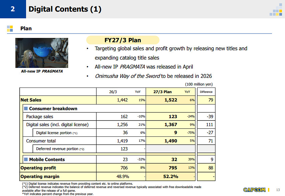Click the CAPCOM logo
The image size is (285, 196).
[254, 190]
